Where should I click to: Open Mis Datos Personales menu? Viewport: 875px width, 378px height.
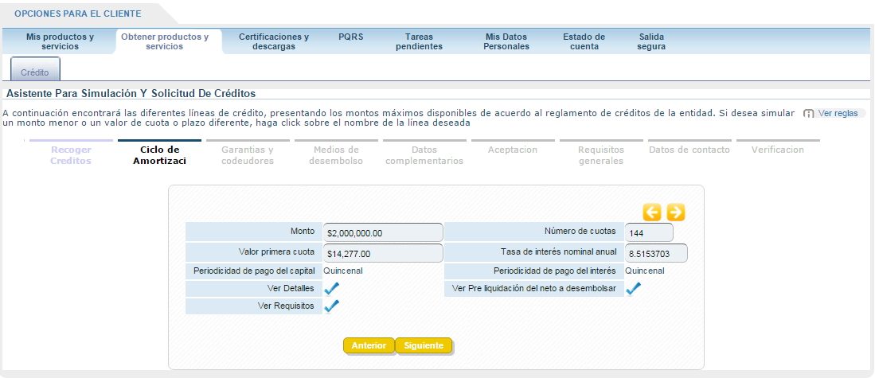506,41
